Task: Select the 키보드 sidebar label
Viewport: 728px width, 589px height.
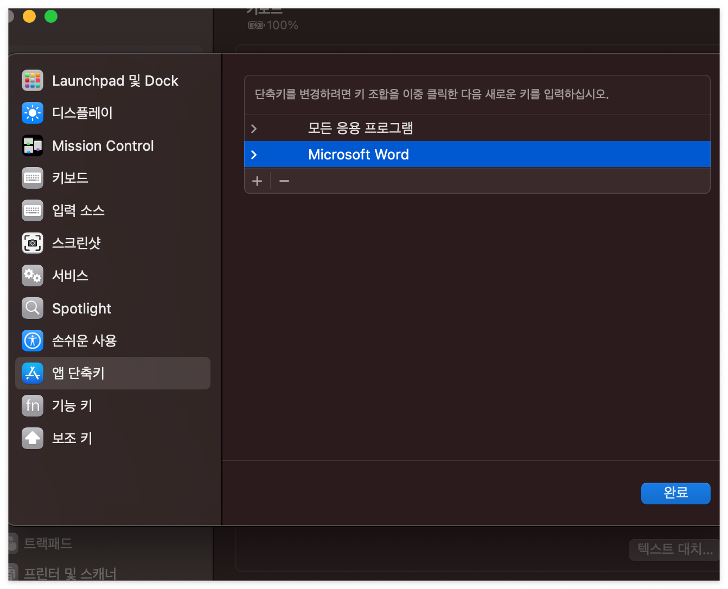Action: 70,178
